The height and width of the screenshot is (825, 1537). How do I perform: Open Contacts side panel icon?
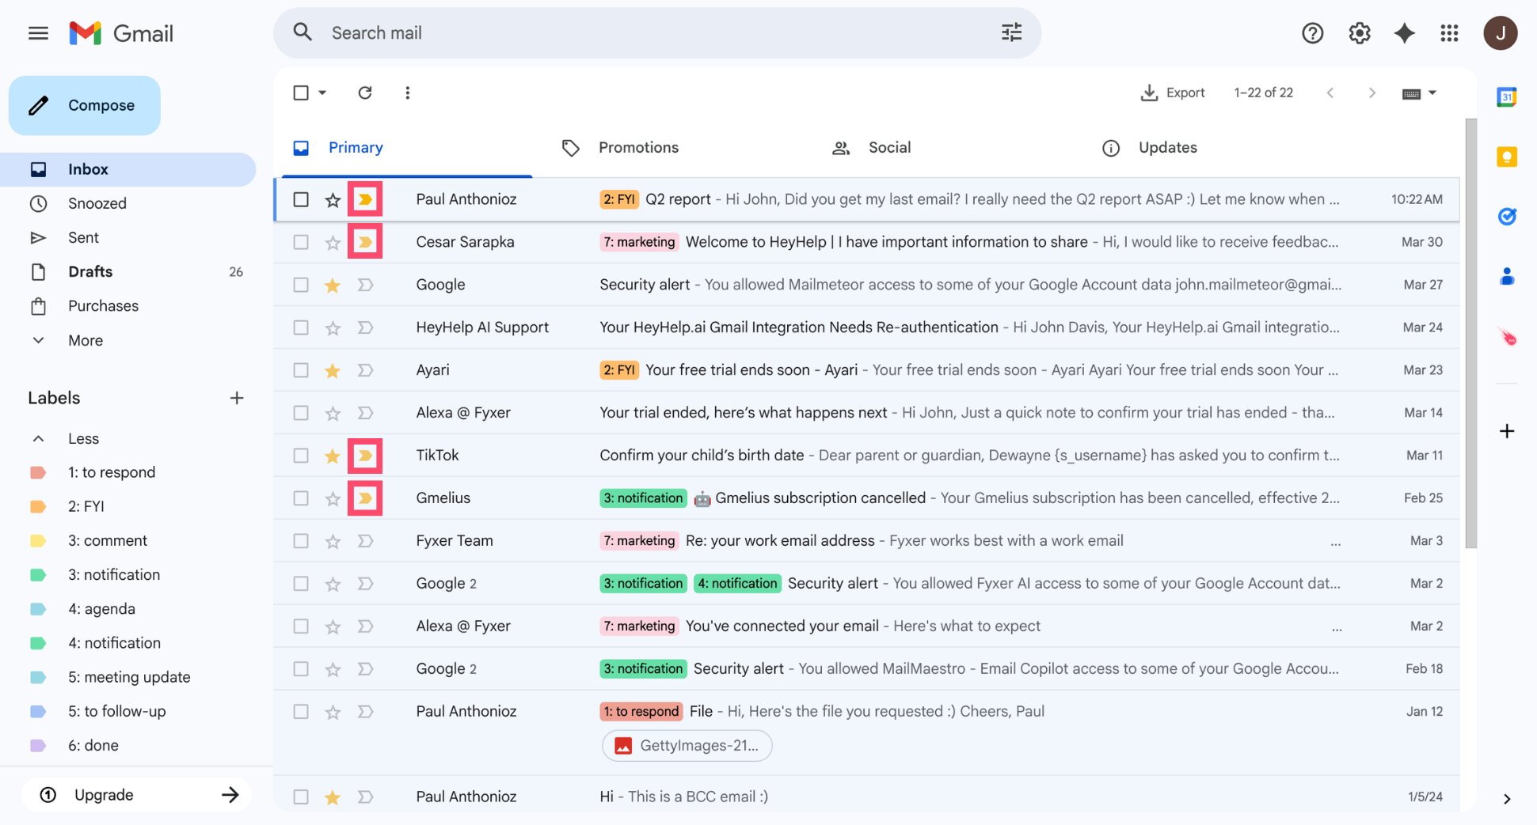[x=1506, y=276]
